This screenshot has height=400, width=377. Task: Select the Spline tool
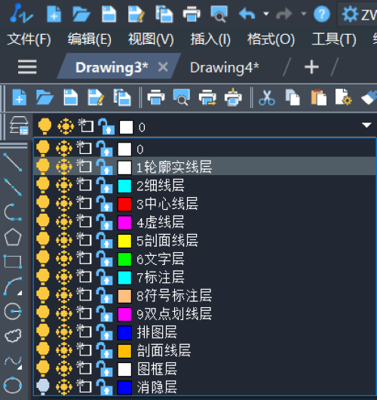[x=13, y=362]
